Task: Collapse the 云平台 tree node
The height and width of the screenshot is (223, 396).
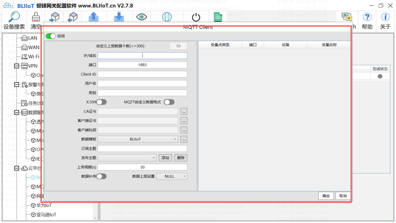Action: pos(16,168)
